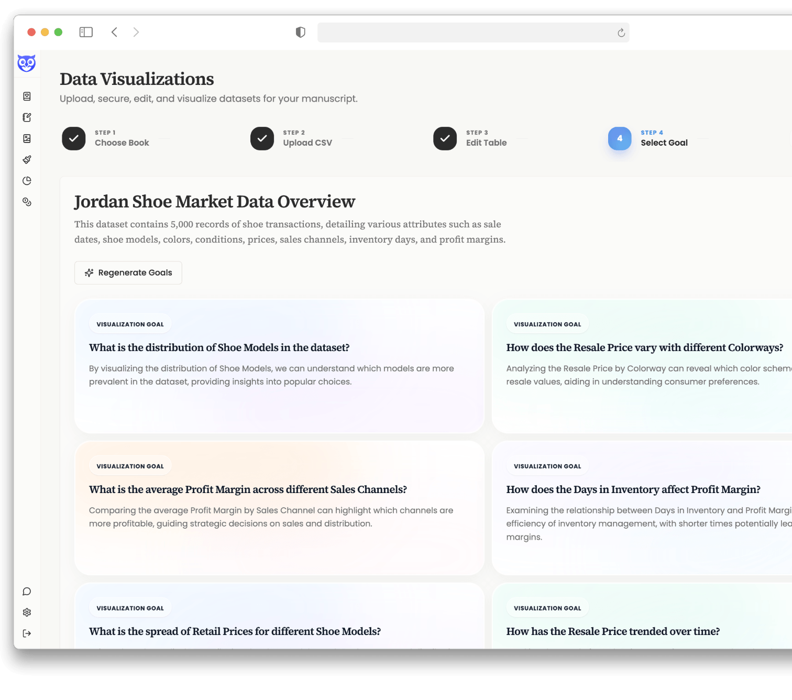Click sparkle icon on Regenerate Goals

click(x=89, y=273)
